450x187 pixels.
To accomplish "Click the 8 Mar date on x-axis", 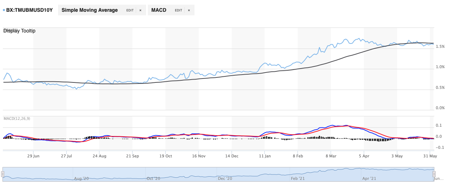I will click(331, 156).
